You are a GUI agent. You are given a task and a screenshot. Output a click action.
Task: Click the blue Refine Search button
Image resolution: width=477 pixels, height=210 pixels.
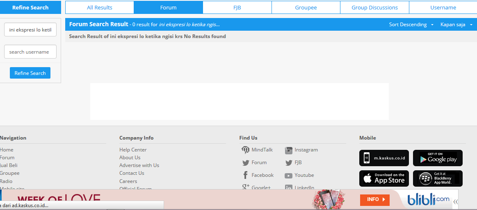(x=30, y=73)
